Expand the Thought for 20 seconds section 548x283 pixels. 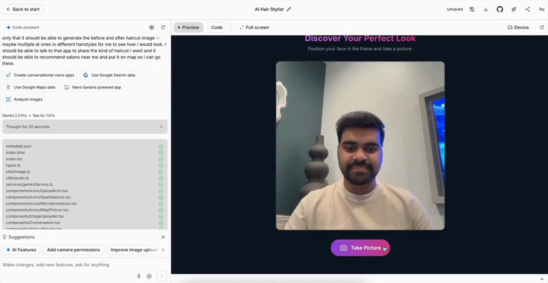[85, 127]
